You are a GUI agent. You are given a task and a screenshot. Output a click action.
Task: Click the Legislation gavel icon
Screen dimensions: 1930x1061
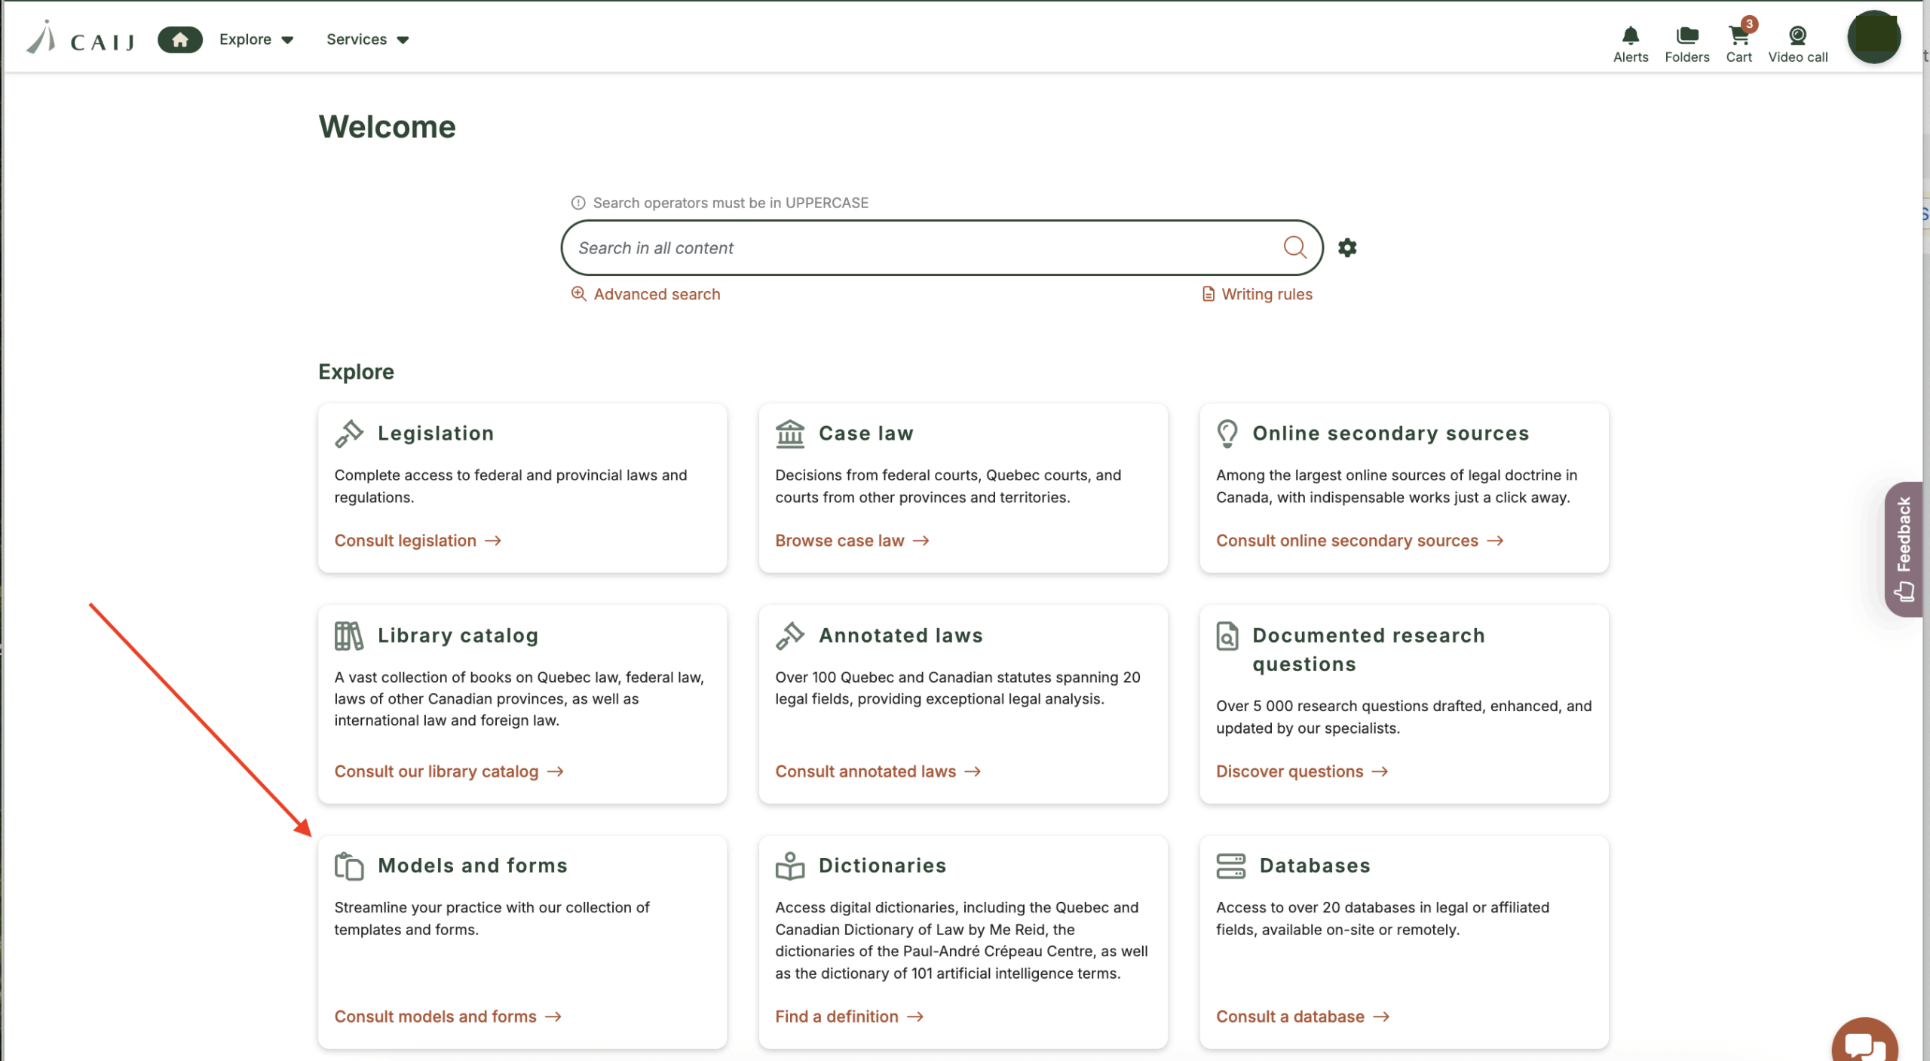(x=349, y=433)
